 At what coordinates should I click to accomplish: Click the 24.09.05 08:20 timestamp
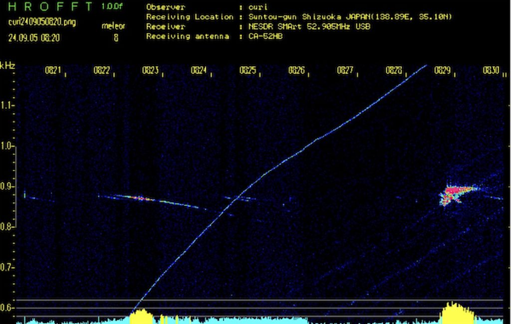(x=34, y=37)
